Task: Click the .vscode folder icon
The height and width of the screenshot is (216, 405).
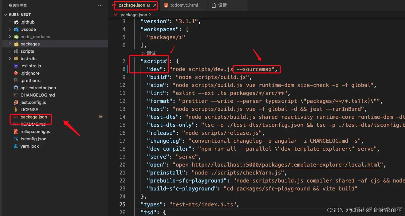Action: 16,30
